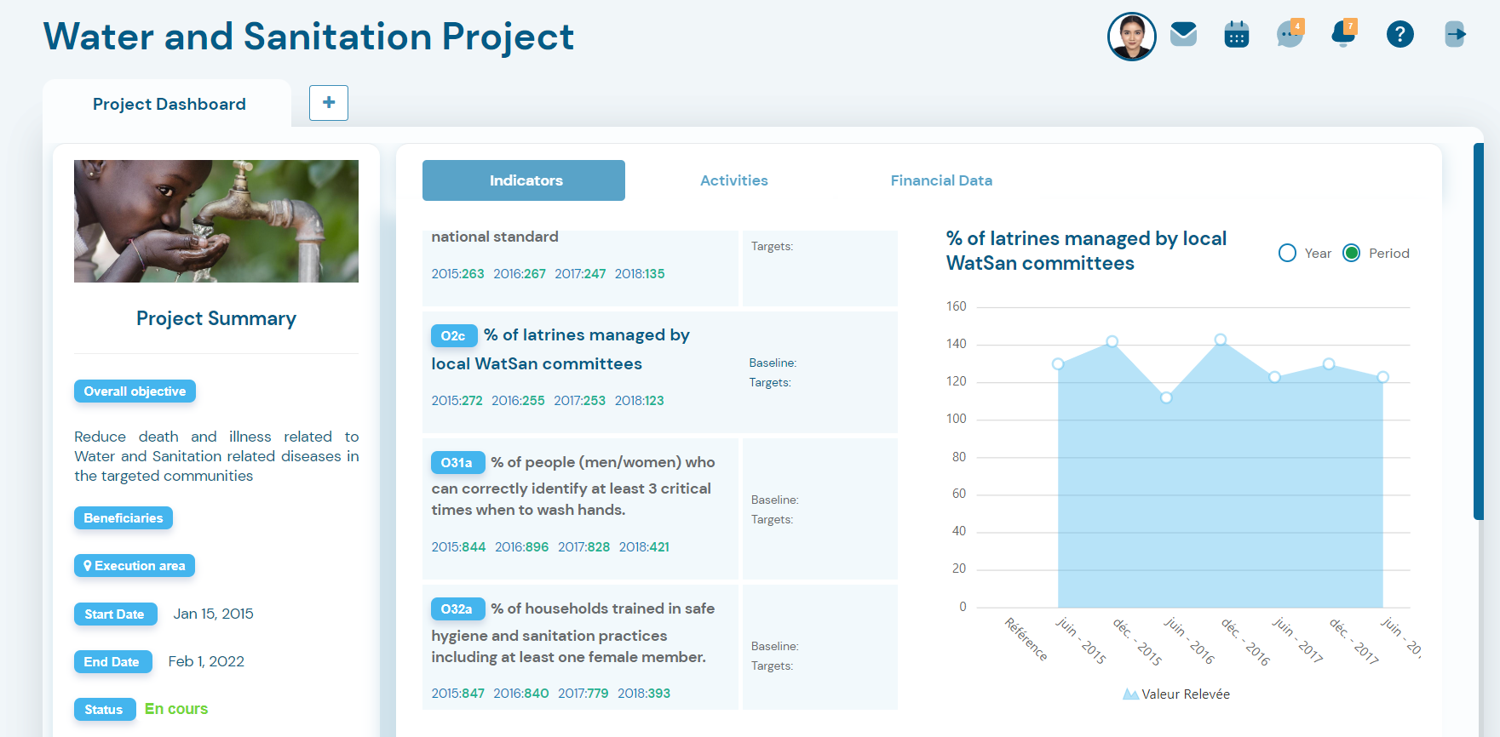Click the juin - 2017 chart data point
The image size is (1500, 737).
tap(1274, 377)
